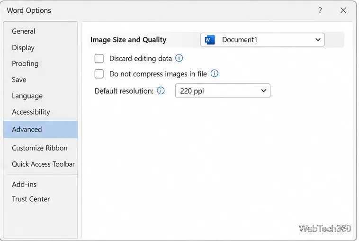The width and height of the screenshot is (359, 241).
Task: Click the info icon next to Discard editing data
Action: 179,58
